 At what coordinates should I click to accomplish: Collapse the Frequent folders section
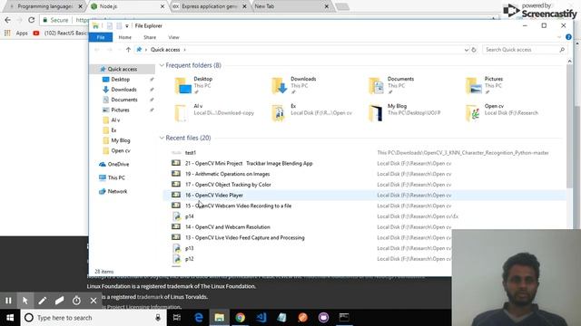pos(162,65)
